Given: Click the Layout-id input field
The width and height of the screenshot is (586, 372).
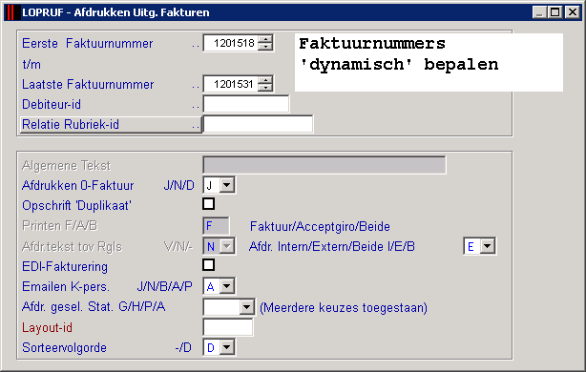Looking at the screenshot, I should [228, 327].
